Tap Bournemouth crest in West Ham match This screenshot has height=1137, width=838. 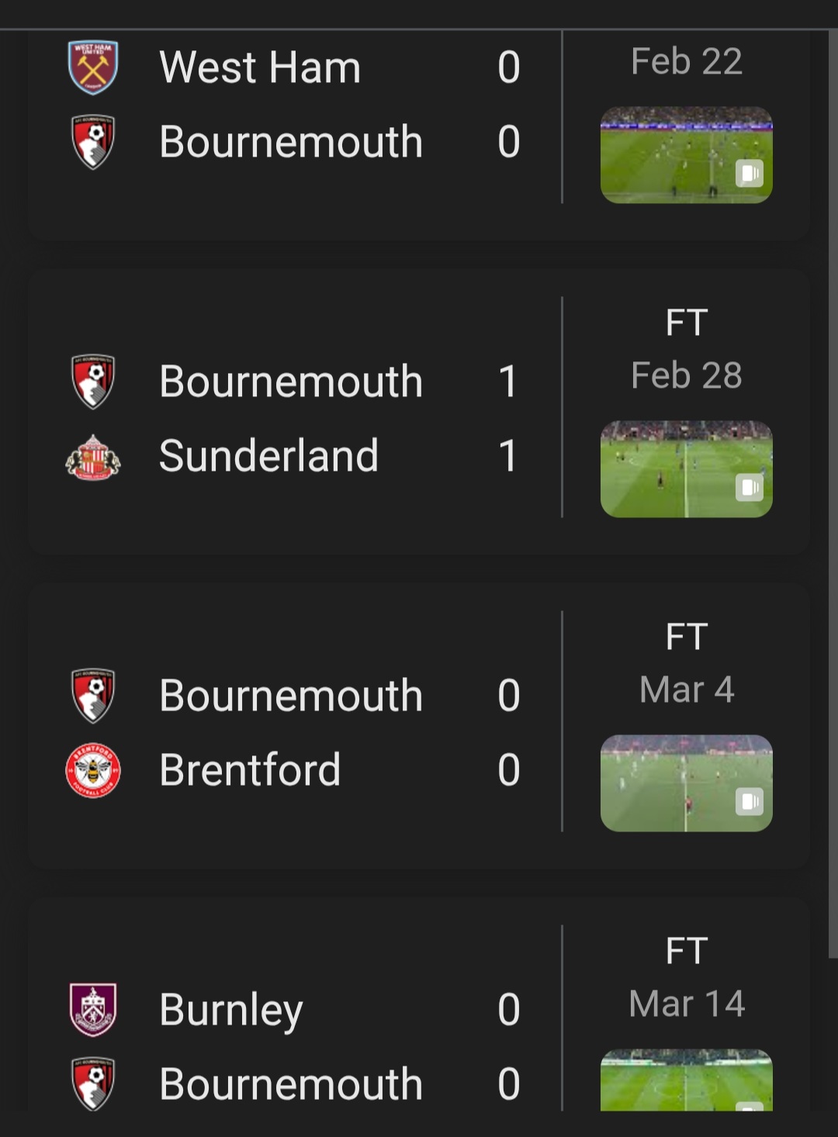point(93,142)
